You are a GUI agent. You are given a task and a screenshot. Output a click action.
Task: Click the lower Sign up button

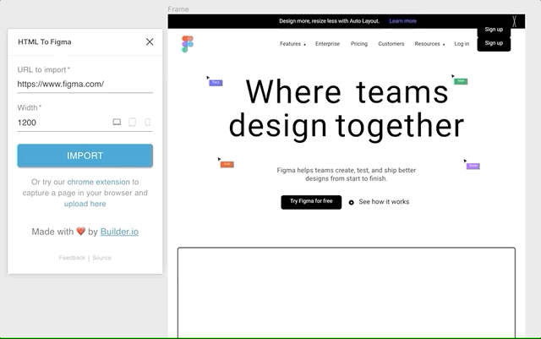(494, 44)
